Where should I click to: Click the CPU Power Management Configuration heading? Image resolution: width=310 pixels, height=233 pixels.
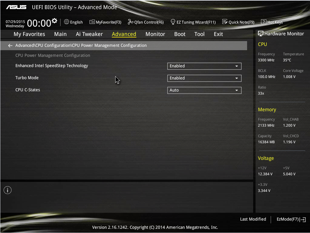tap(53, 56)
